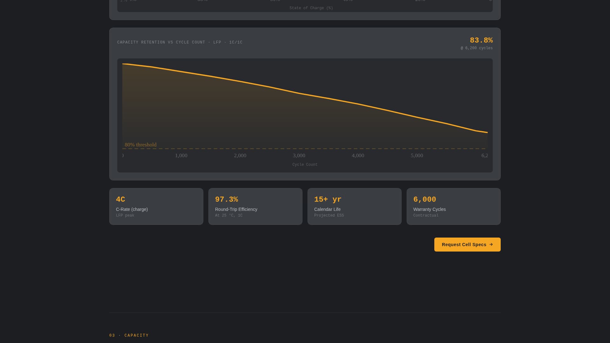Click the 5,000 cycle axis label
The image size is (610, 343).
(417, 156)
